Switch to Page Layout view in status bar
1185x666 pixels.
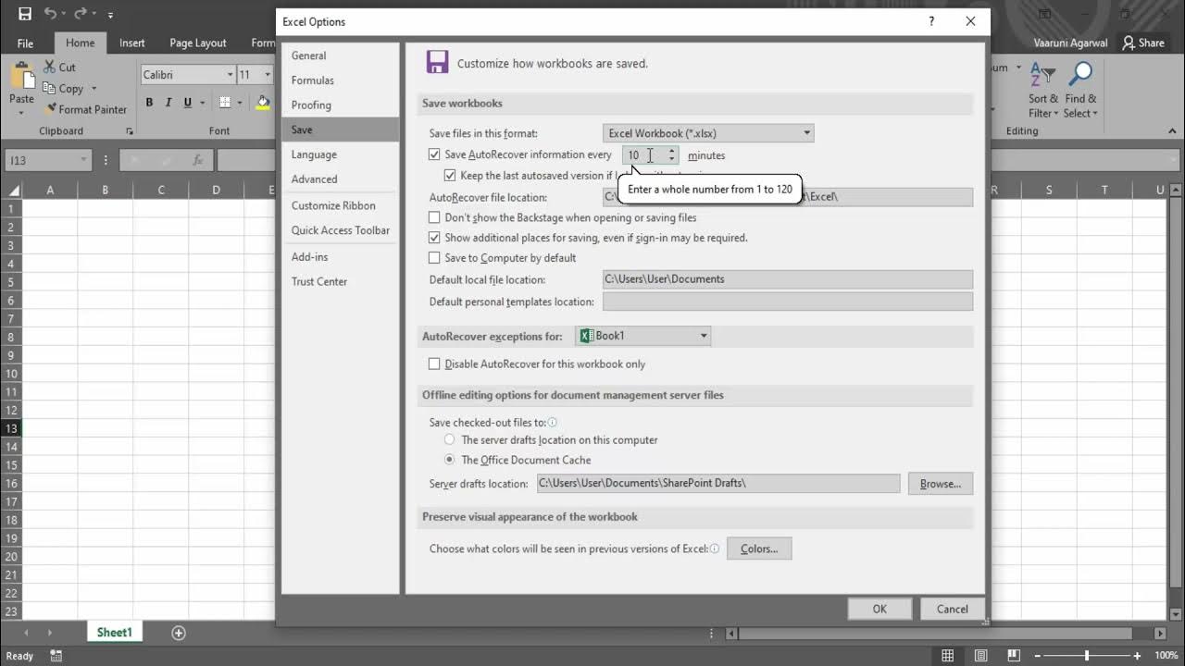(x=982, y=656)
